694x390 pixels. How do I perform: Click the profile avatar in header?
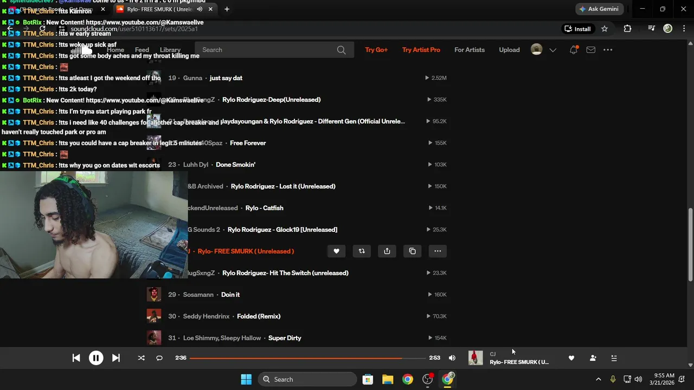[536, 50]
